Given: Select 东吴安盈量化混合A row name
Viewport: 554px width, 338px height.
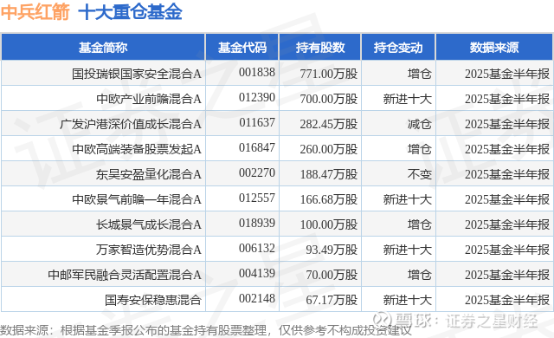Looking at the screenshot, I should 148,174.
